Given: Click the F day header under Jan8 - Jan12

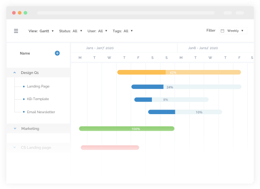Looking at the screenshot, I should coord(239,58).
